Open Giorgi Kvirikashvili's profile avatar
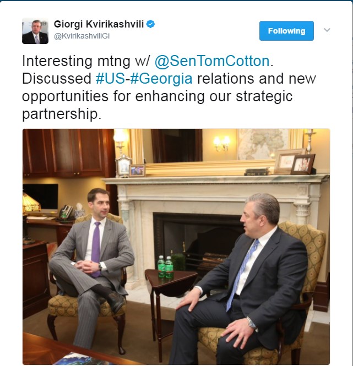The width and height of the screenshot is (353, 366). (x=35, y=31)
